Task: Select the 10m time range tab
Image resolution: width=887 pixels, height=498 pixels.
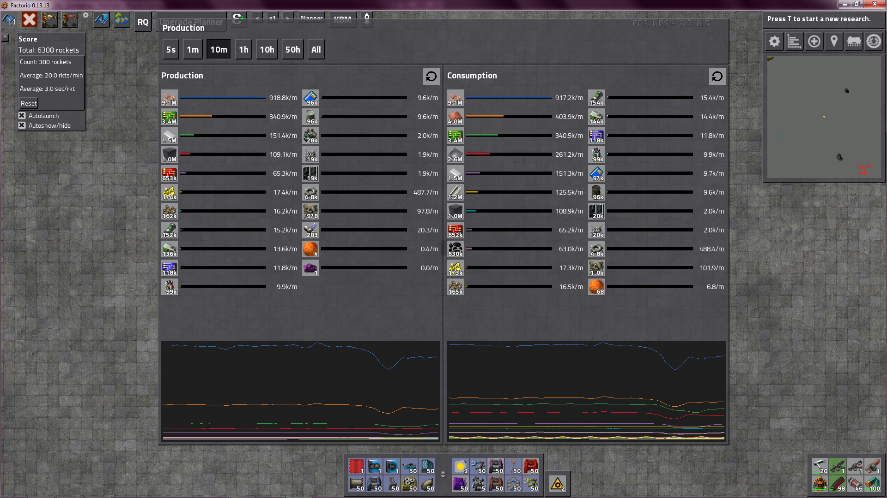Action: pyautogui.click(x=219, y=50)
